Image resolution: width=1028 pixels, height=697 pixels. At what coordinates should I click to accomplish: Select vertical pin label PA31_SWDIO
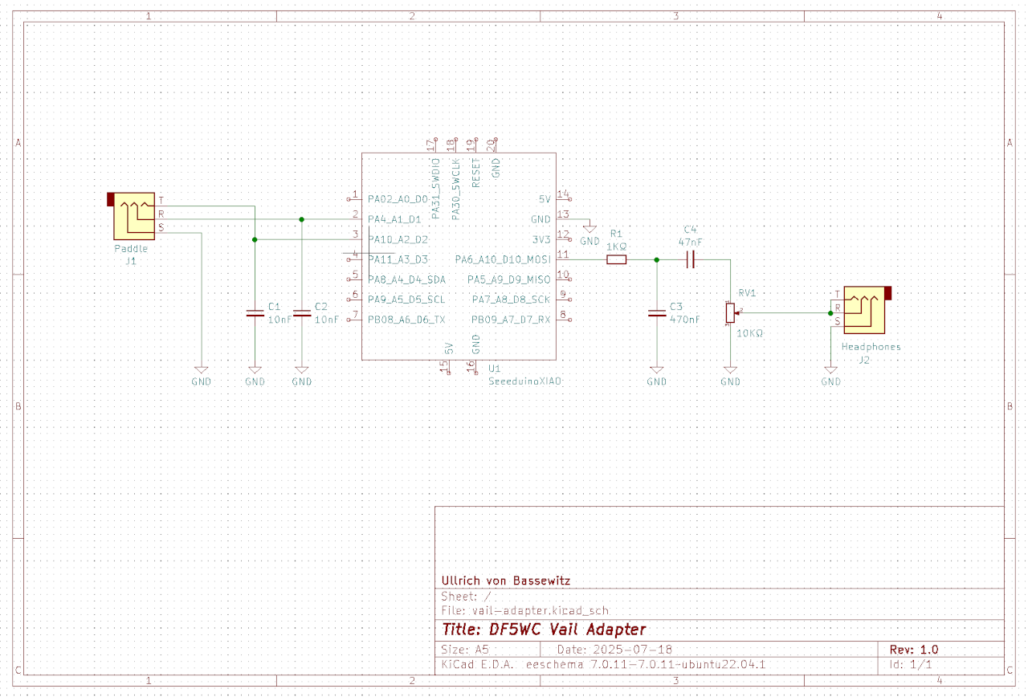436,189
